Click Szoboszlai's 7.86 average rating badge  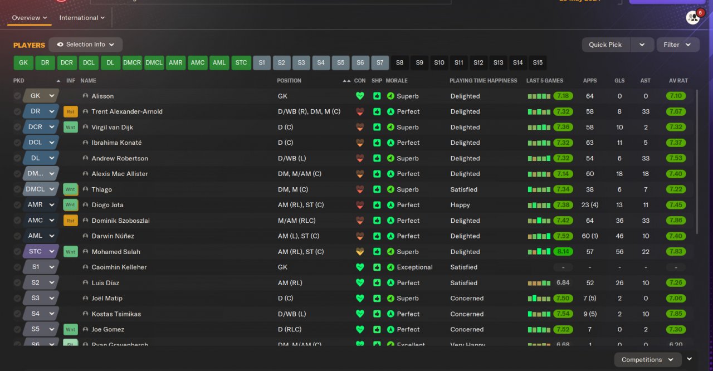[676, 221]
